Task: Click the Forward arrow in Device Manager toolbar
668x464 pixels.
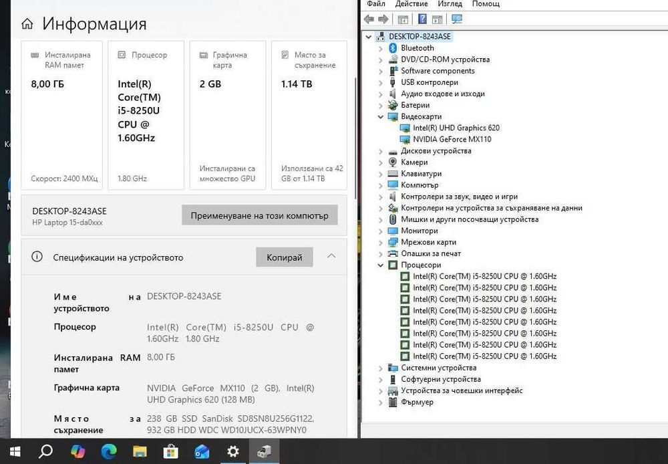Action: point(383,19)
